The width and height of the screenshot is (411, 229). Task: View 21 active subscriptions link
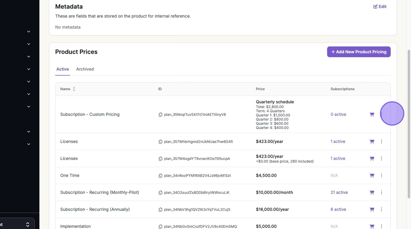point(339,192)
